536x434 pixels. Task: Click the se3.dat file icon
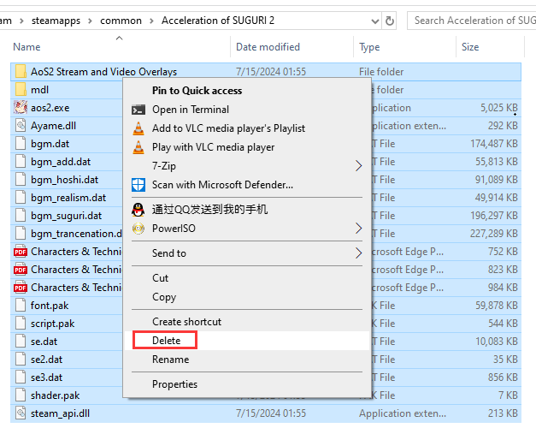(x=21, y=378)
